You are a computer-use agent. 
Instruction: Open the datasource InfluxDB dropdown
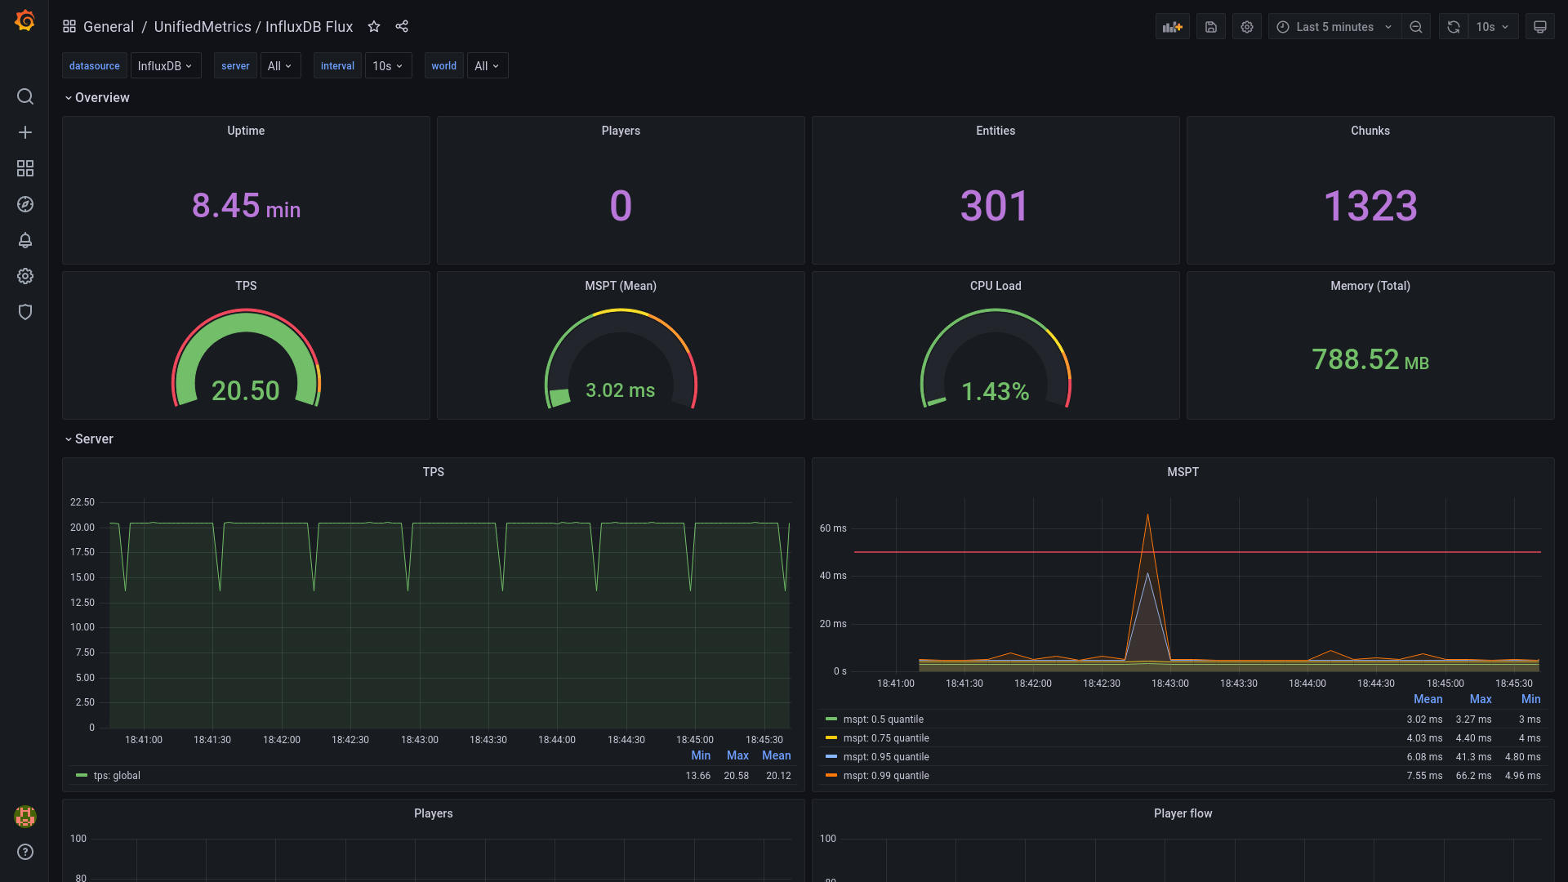coord(165,66)
